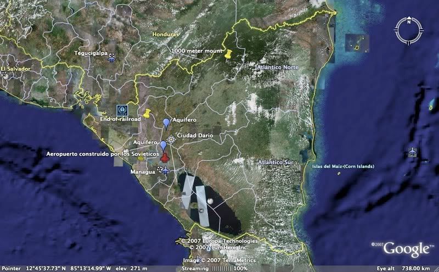Click the airplane icon east of Corn Islands
Screen dimensions: 439x272
coord(412,152)
